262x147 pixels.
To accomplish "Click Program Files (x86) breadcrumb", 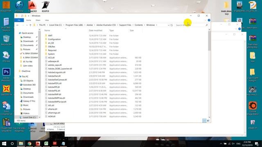I will [x=74, y=25].
